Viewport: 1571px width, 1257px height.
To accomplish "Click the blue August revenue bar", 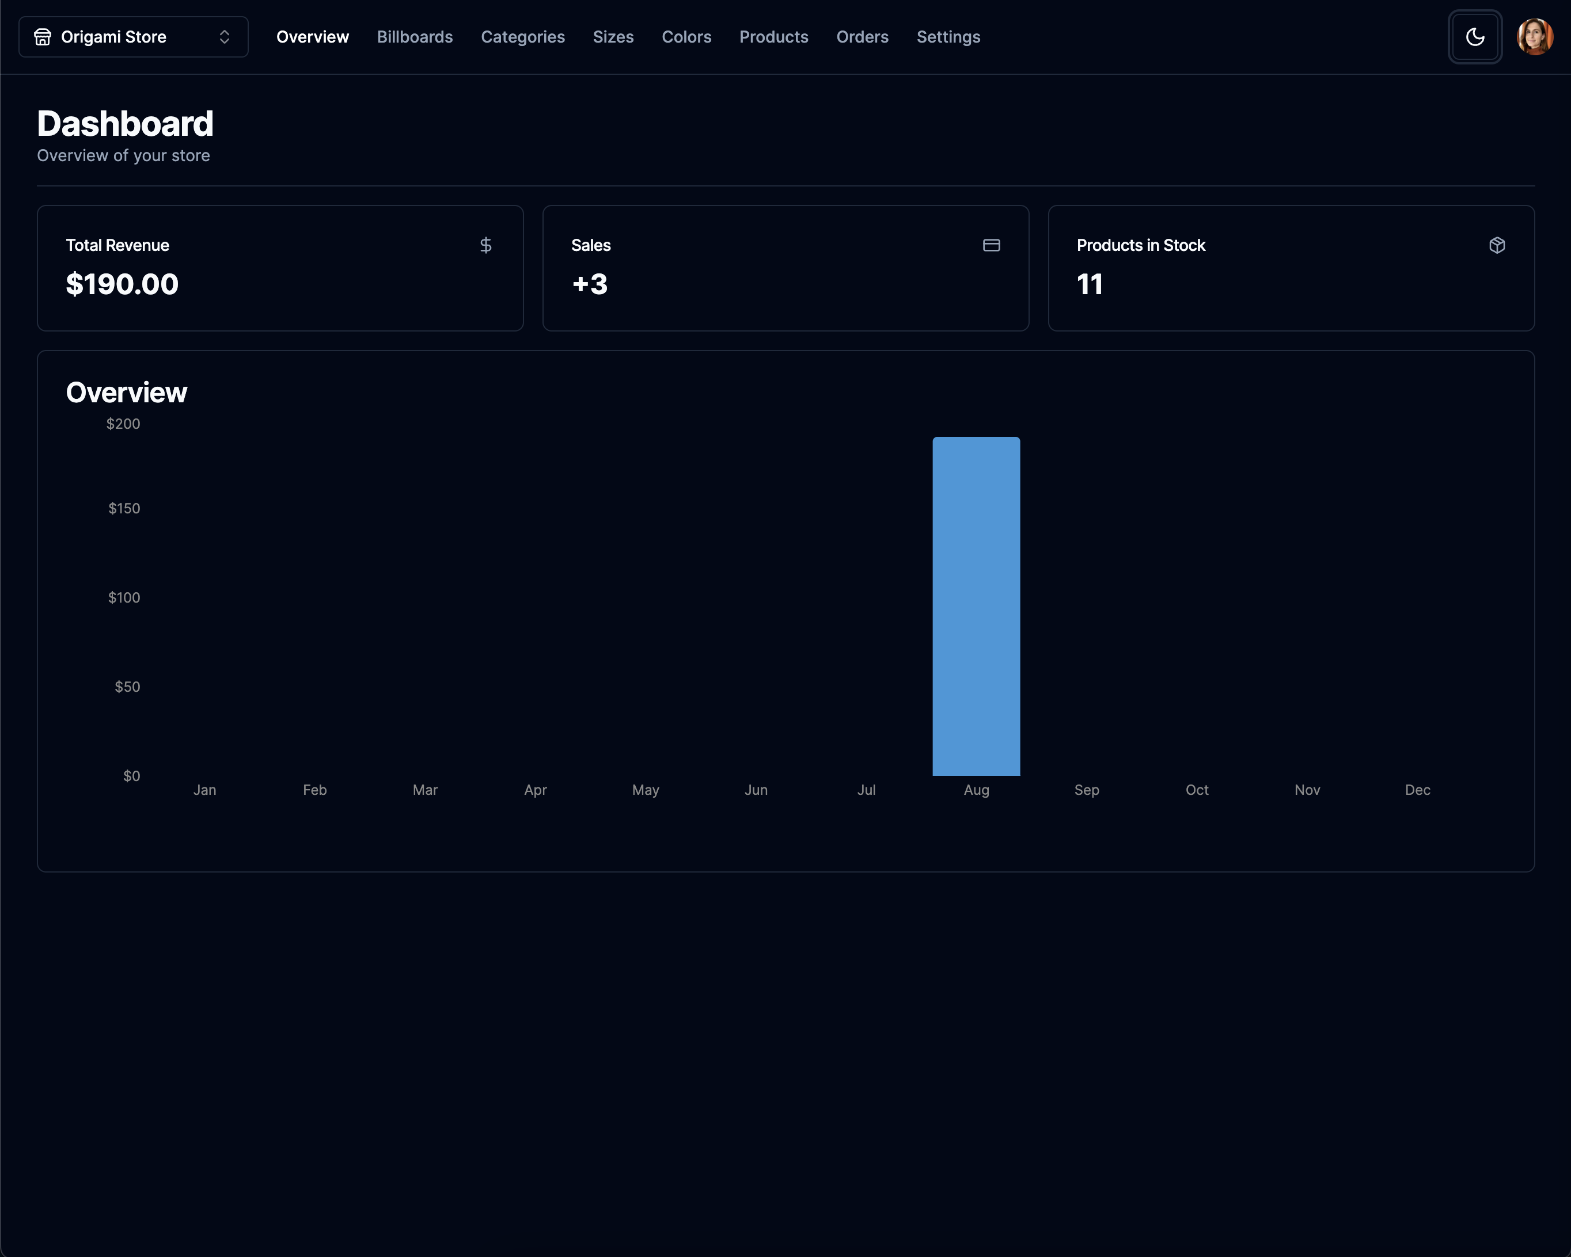I will (x=976, y=606).
